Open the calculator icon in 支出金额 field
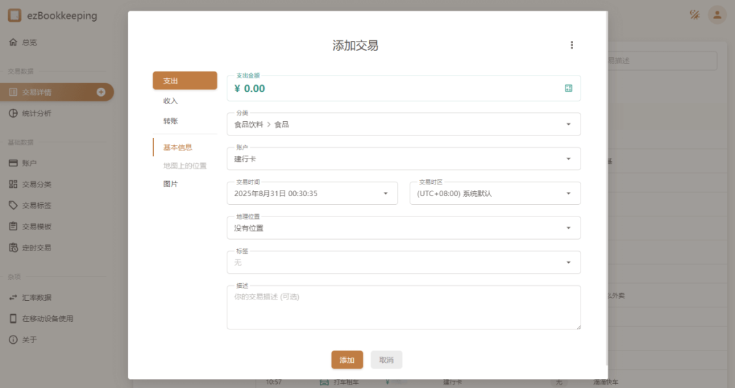Viewport: 735px width, 388px height. pyautogui.click(x=568, y=88)
